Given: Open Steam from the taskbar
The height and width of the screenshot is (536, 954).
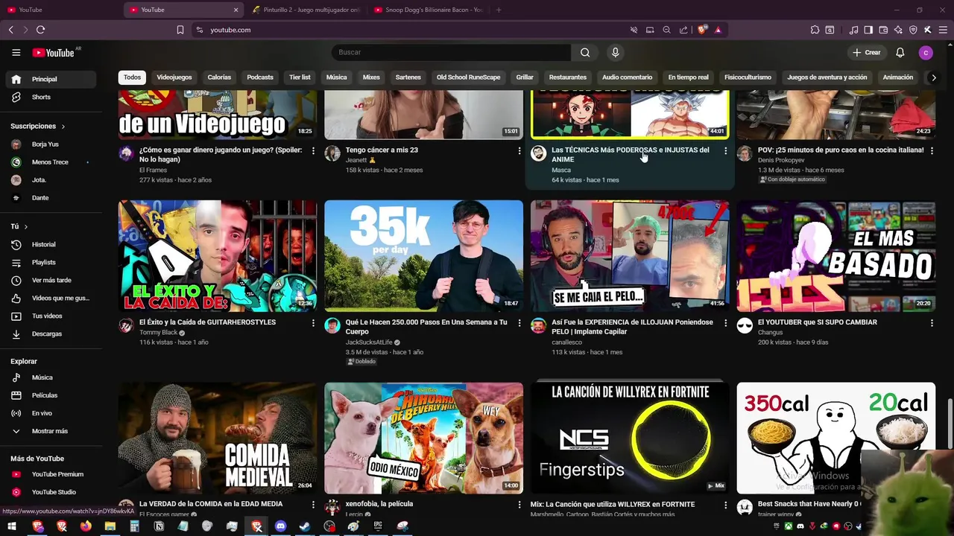Looking at the screenshot, I should tap(305, 526).
